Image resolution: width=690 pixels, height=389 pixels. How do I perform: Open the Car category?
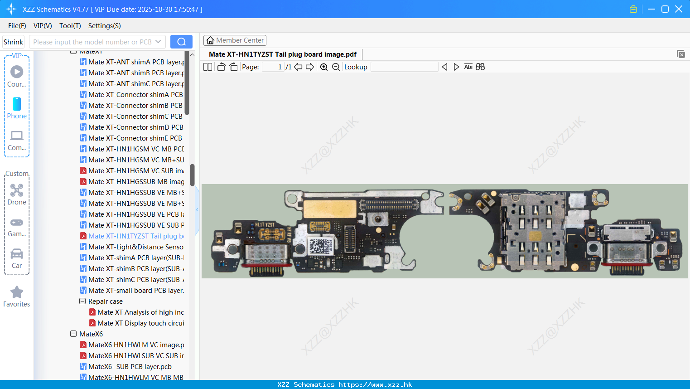(17, 253)
